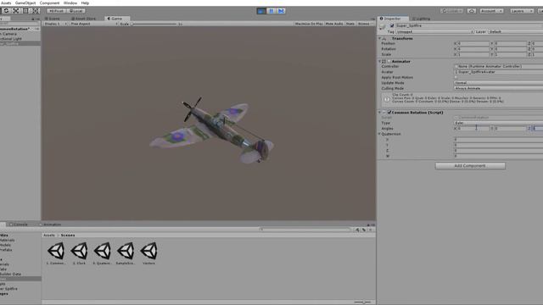
Task: Toggle Apply Root Motion checkbox
Action: (x=456, y=77)
